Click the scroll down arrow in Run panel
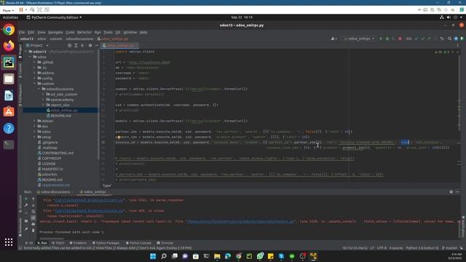The width and height of the screenshot is (466, 262). pos(33,205)
